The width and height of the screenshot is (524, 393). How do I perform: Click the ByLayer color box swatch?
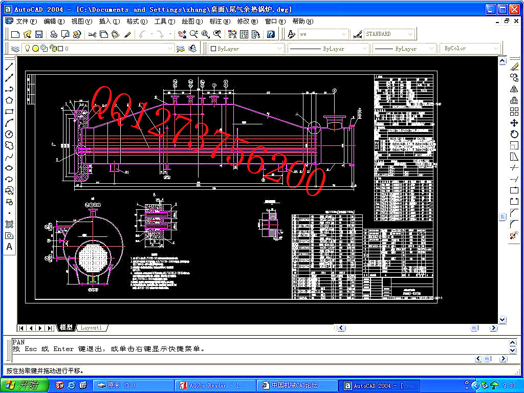tap(213, 49)
